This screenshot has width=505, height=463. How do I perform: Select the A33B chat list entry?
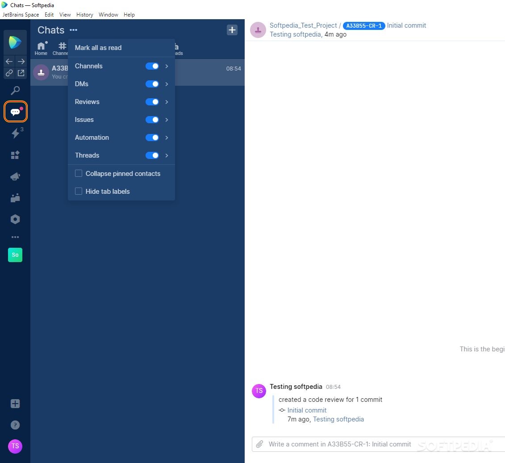pos(138,72)
